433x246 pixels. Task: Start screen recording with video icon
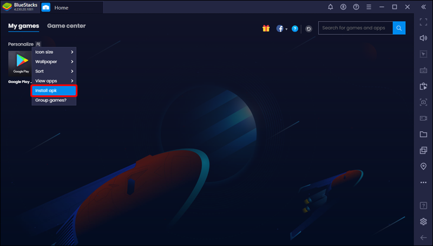point(423,118)
